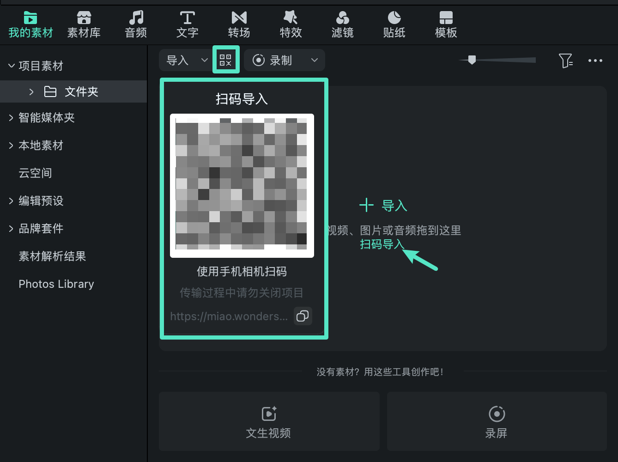Switch to the 文字 text tab
Image resolution: width=618 pixels, height=462 pixels.
click(x=187, y=25)
